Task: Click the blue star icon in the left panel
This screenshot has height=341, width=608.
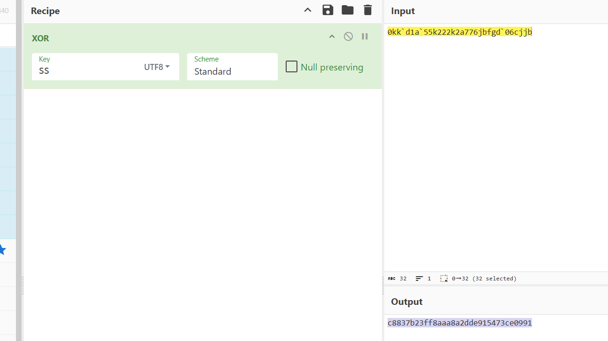Action: [2, 250]
